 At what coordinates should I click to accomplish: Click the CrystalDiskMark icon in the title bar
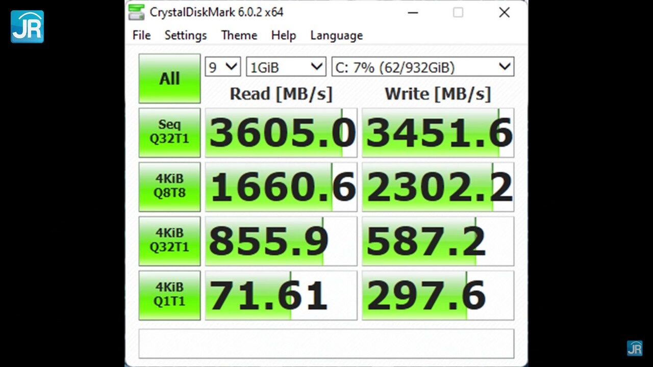tap(136, 12)
